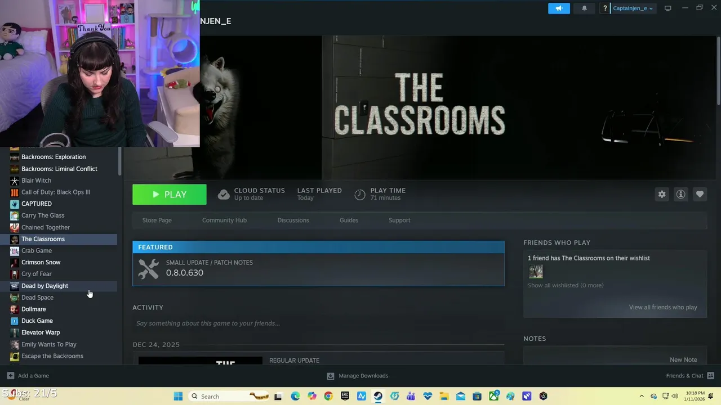Select Chained Together in library
The height and width of the screenshot is (405, 721).
pyautogui.click(x=59, y=227)
